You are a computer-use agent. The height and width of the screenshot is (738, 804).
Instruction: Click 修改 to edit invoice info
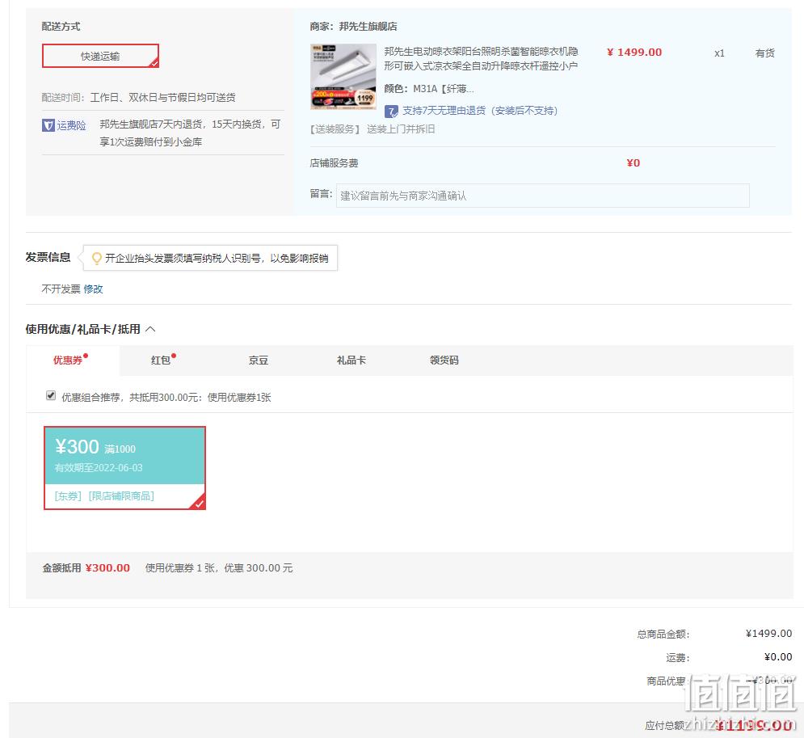point(93,289)
